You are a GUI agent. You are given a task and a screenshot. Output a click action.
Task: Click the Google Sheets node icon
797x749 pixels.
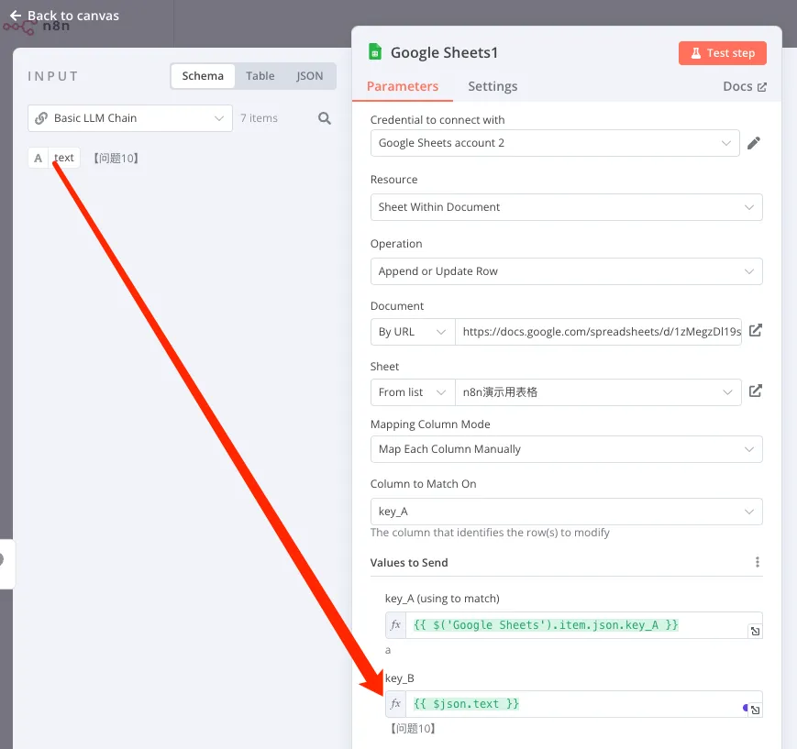coord(375,52)
